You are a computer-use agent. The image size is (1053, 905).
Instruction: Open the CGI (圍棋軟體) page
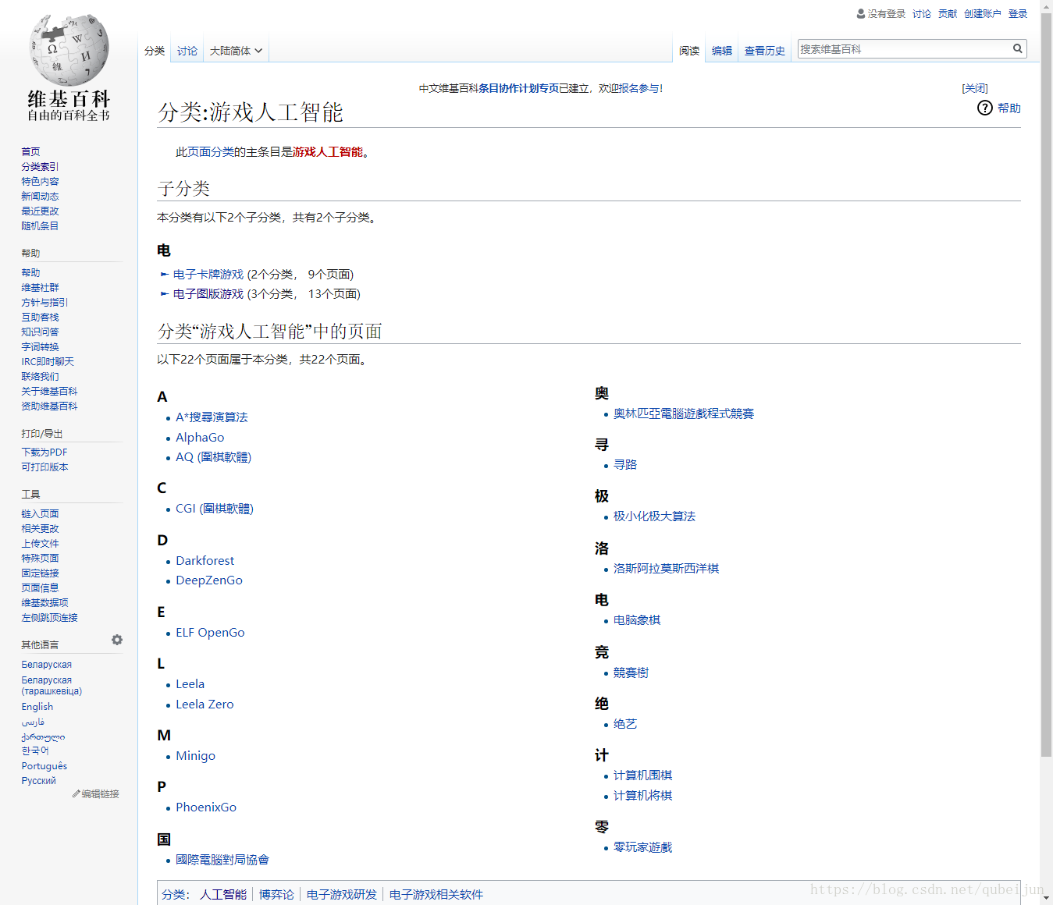[x=215, y=509]
